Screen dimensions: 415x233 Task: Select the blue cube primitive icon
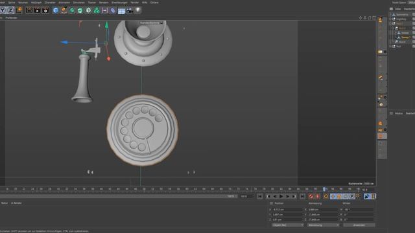pos(56,10)
